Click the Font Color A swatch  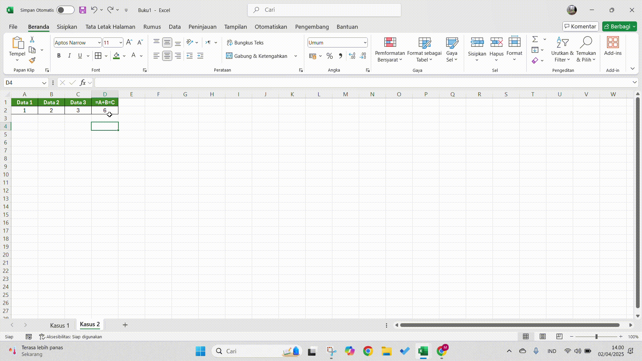(x=133, y=56)
